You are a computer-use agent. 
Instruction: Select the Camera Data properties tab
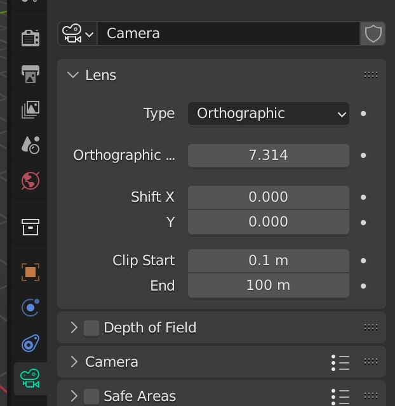(30, 379)
